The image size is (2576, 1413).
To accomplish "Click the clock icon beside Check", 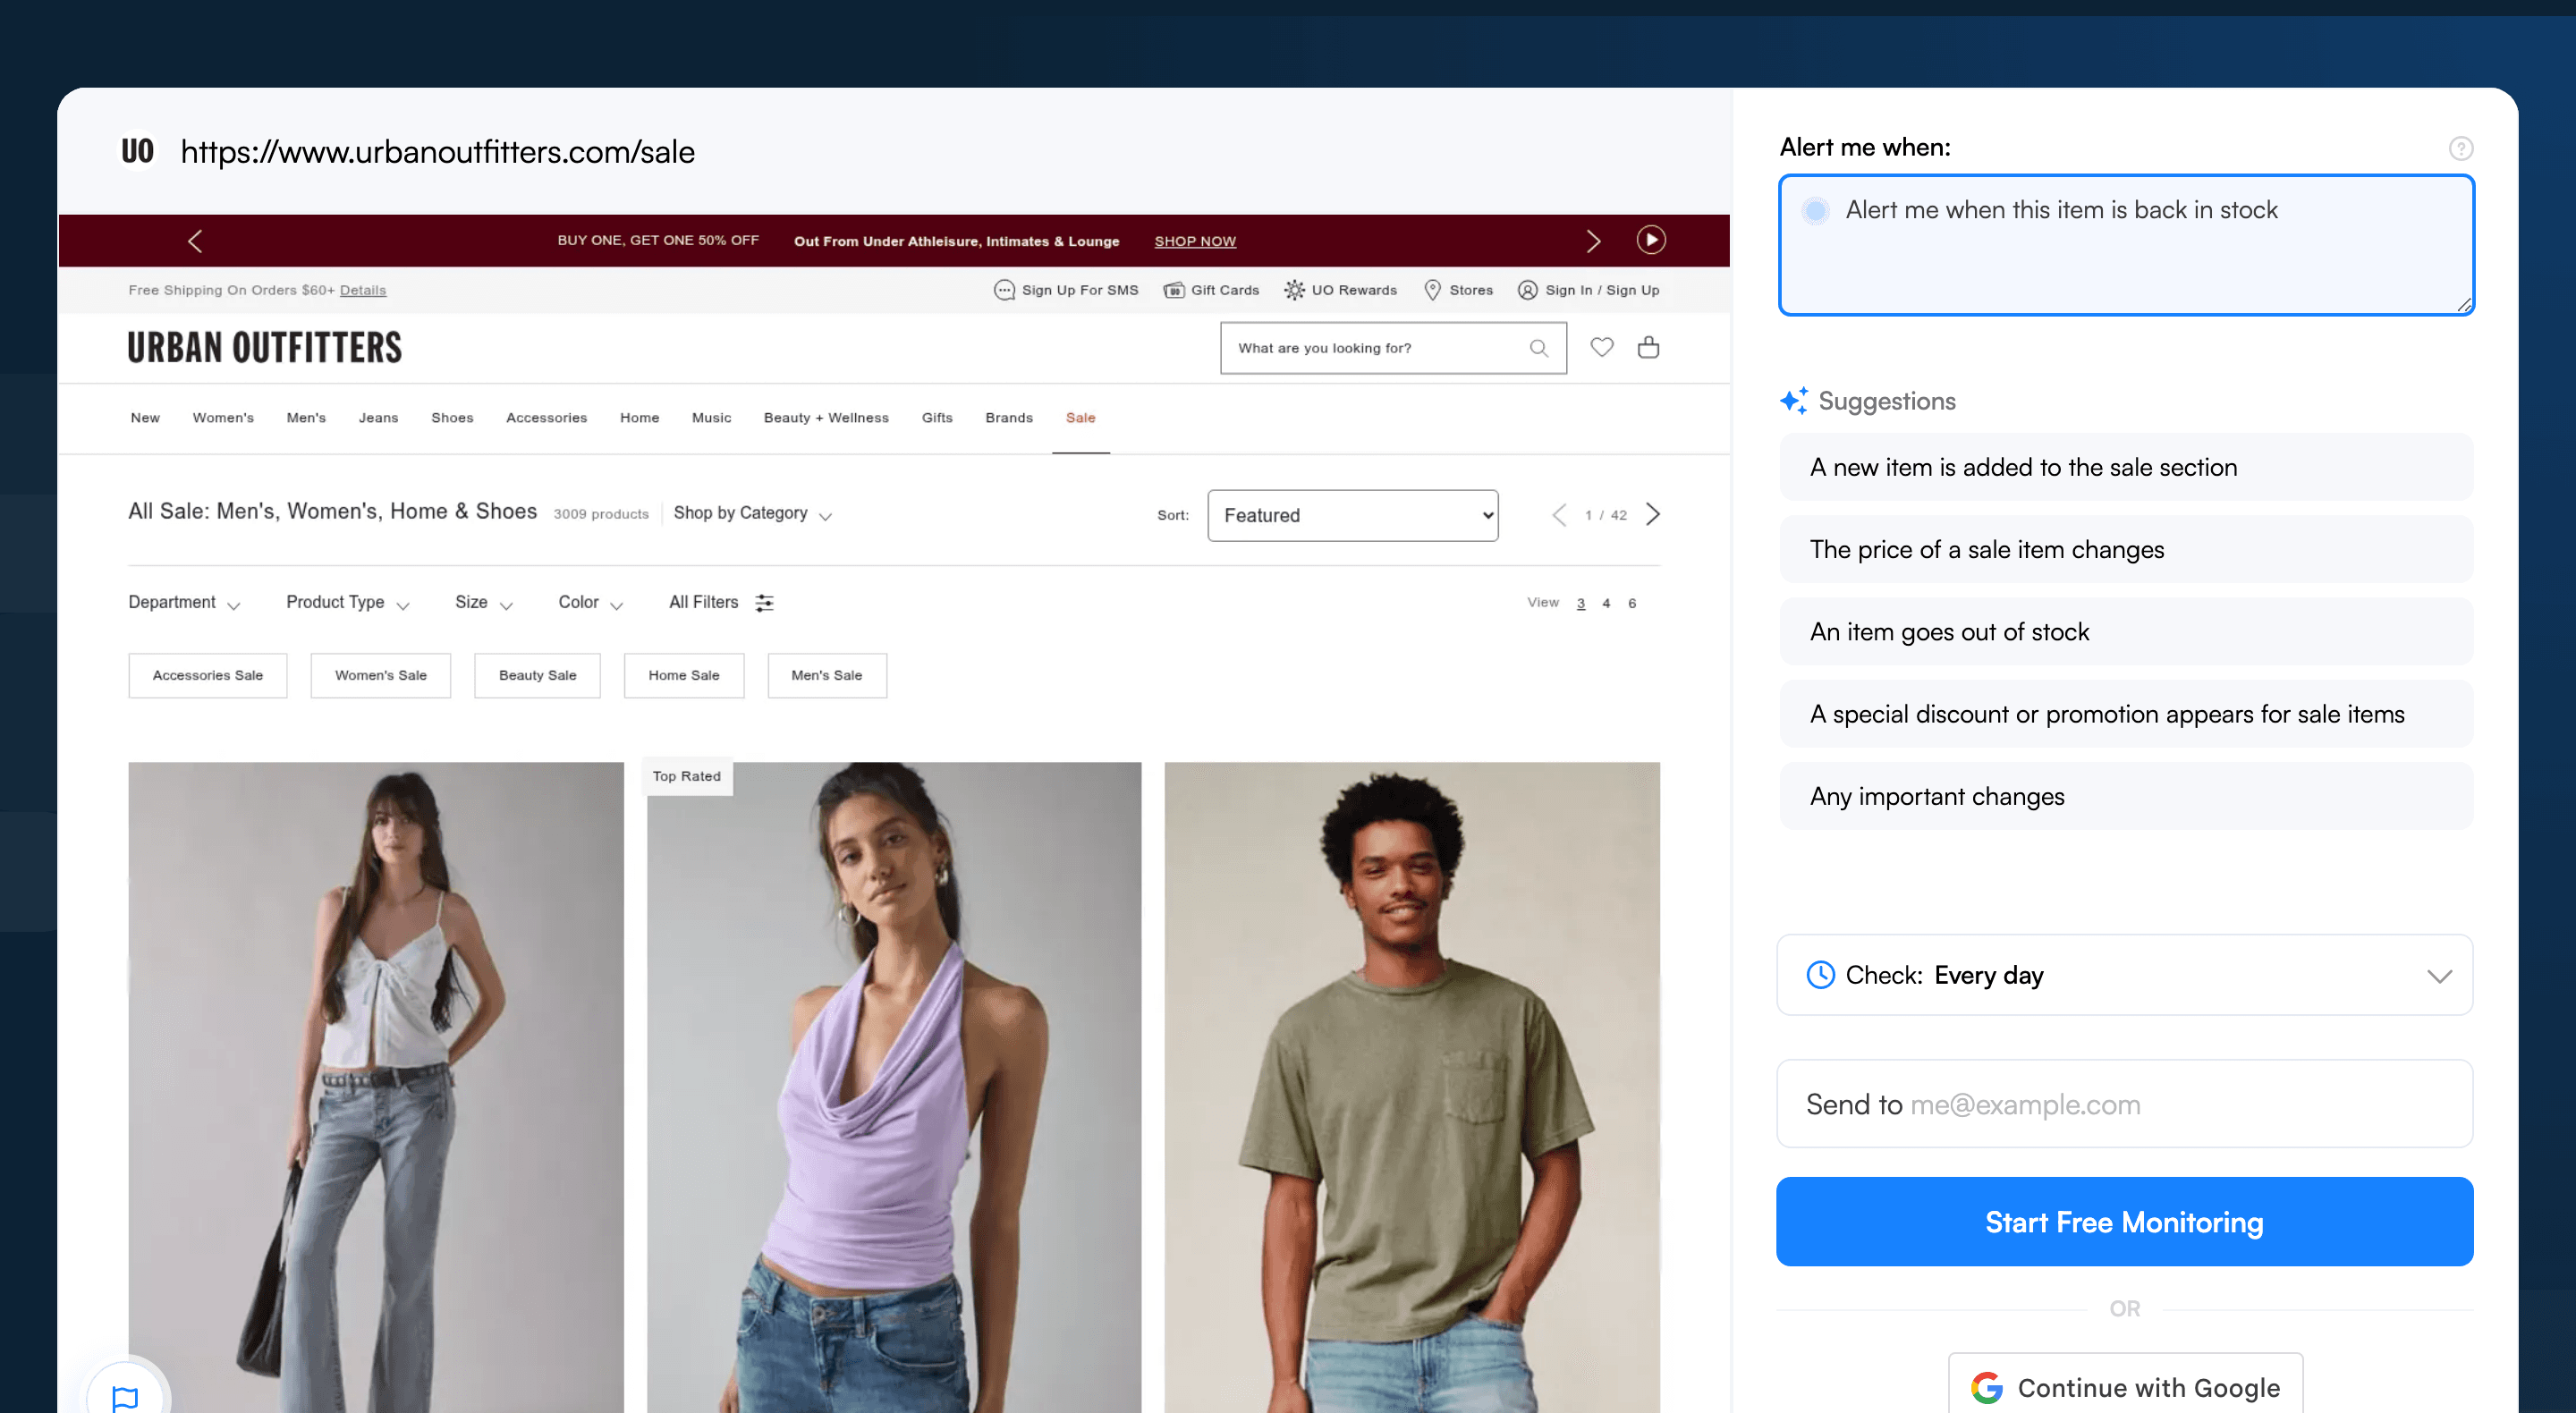I will click(x=1820, y=975).
